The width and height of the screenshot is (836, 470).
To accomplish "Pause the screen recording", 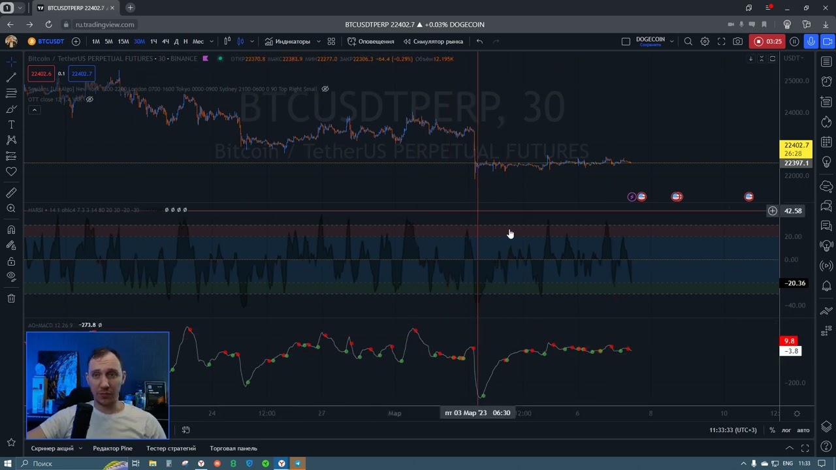I will 794,41.
